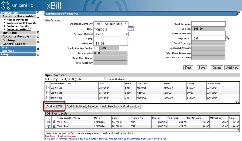Screen dimensions: 242x141
Task: Check the invoice 1060 row checkbox
Action: click(48, 93)
